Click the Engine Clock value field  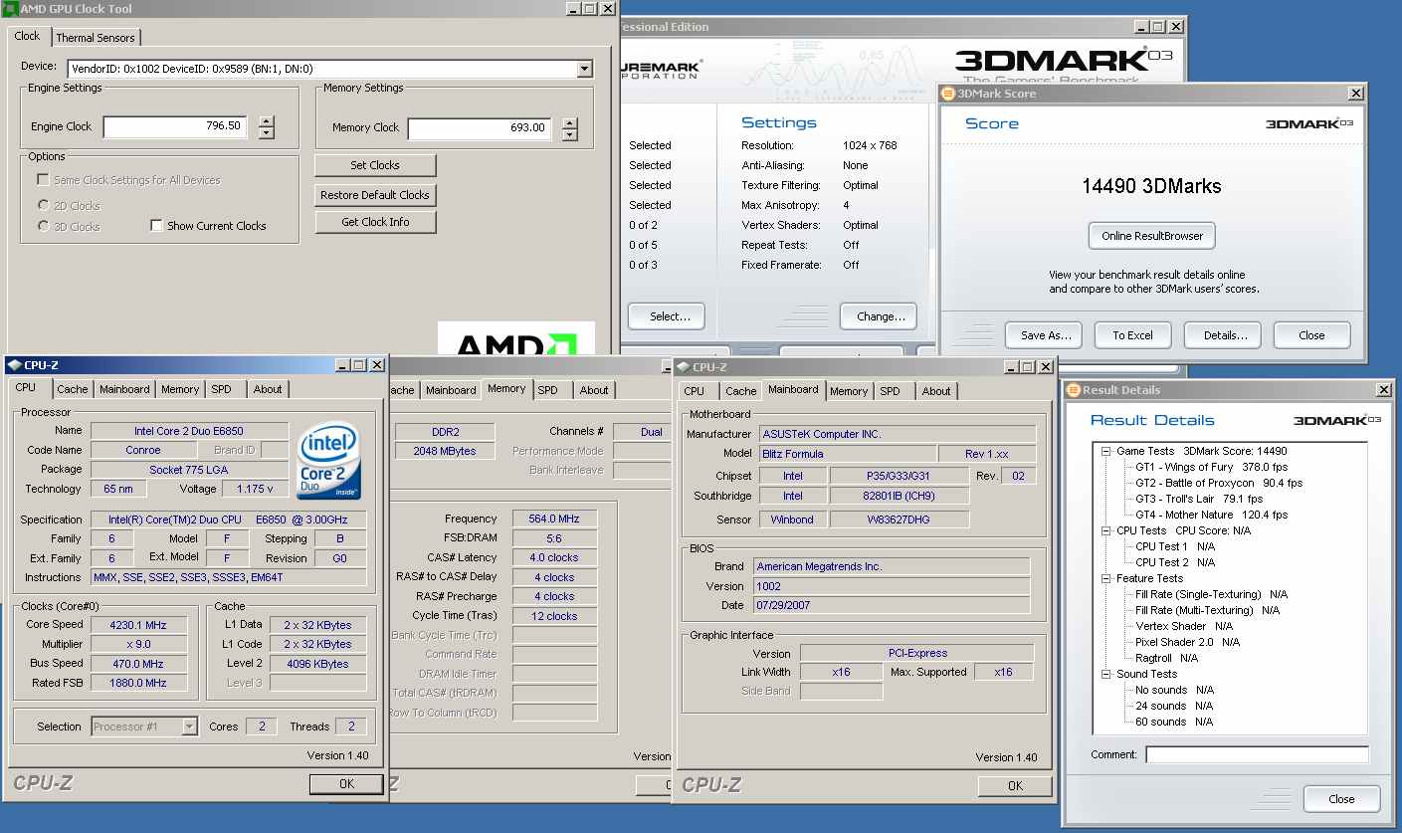[175, 126]
